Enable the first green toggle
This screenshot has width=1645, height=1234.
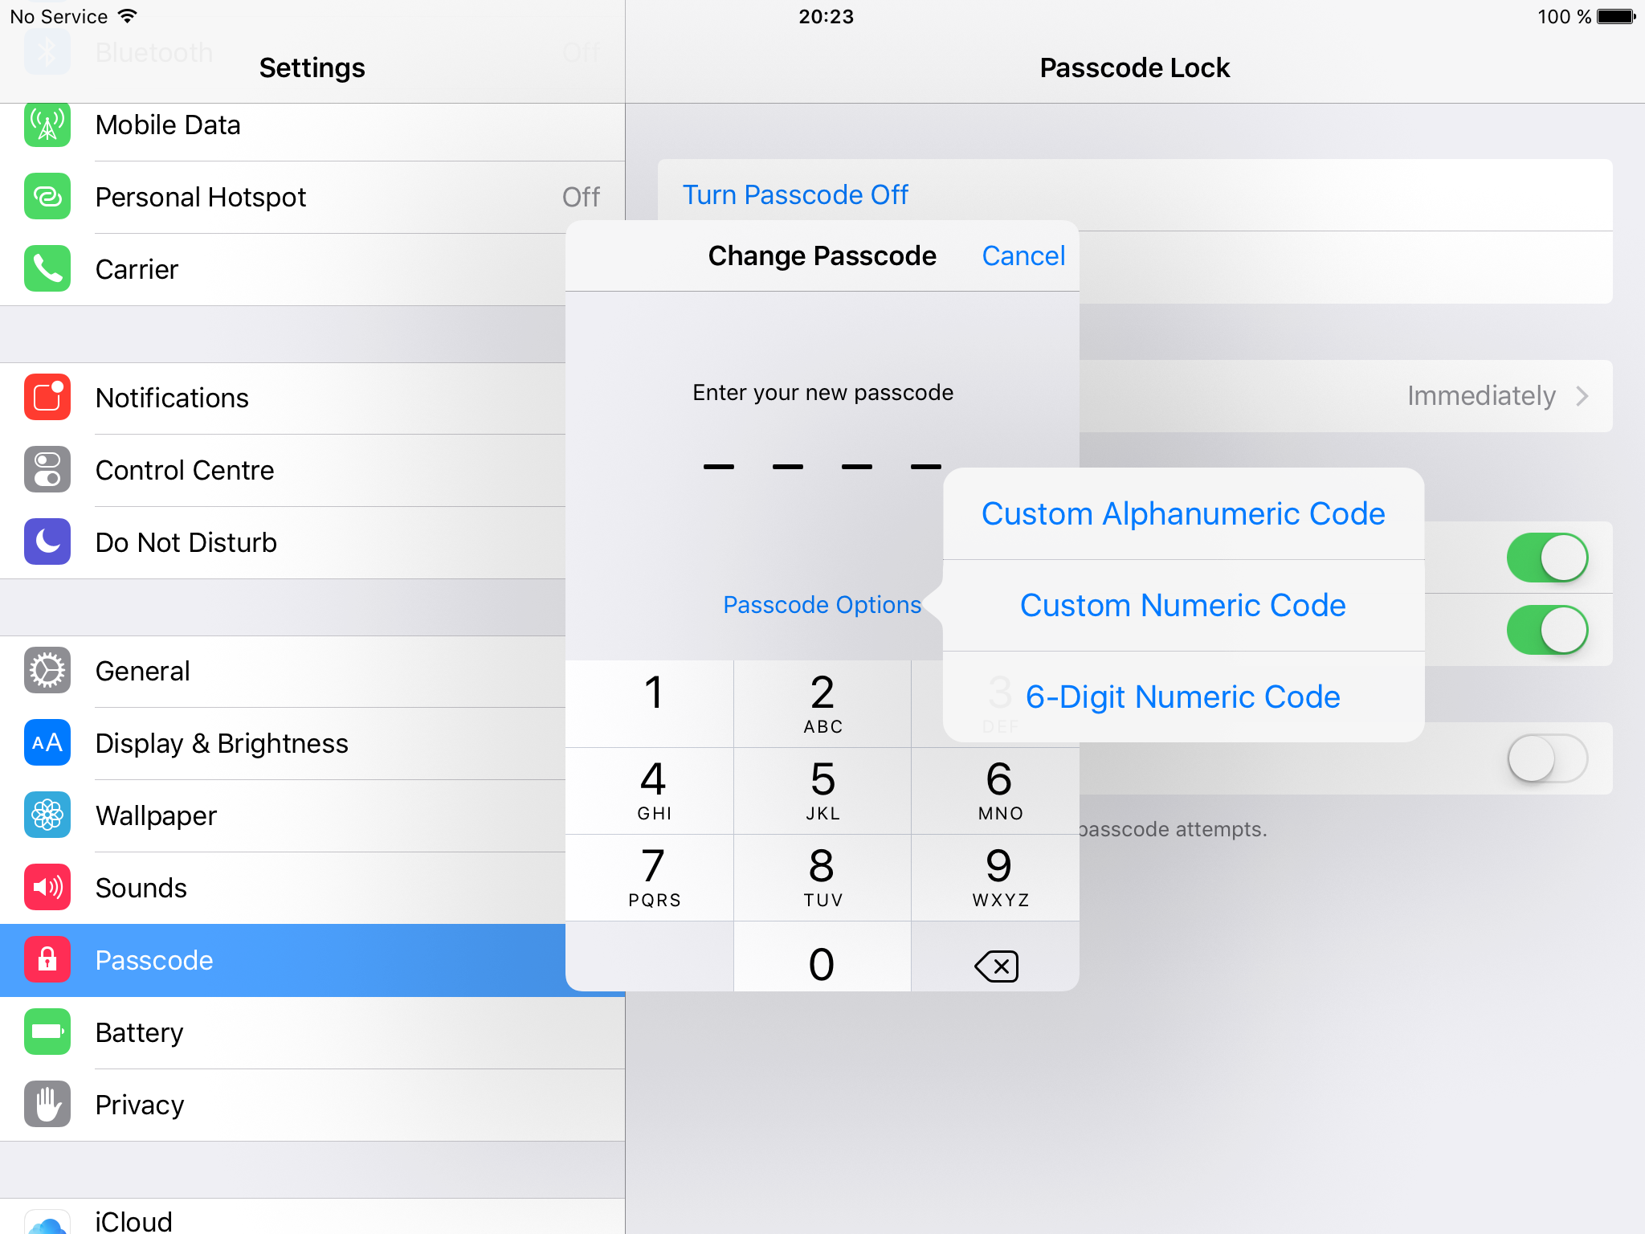tap(1549, 558)
